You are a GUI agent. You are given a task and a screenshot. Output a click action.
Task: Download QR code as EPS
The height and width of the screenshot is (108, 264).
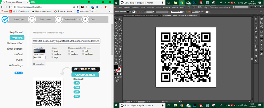[77, 92]
